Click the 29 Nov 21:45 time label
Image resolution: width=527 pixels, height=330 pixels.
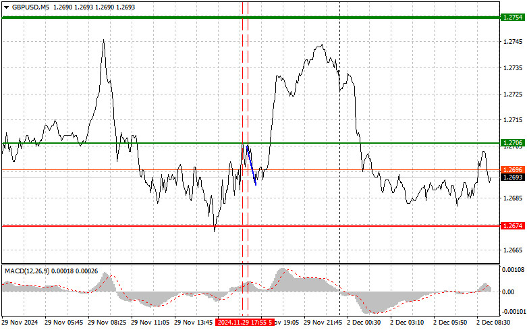coord(323,323)
